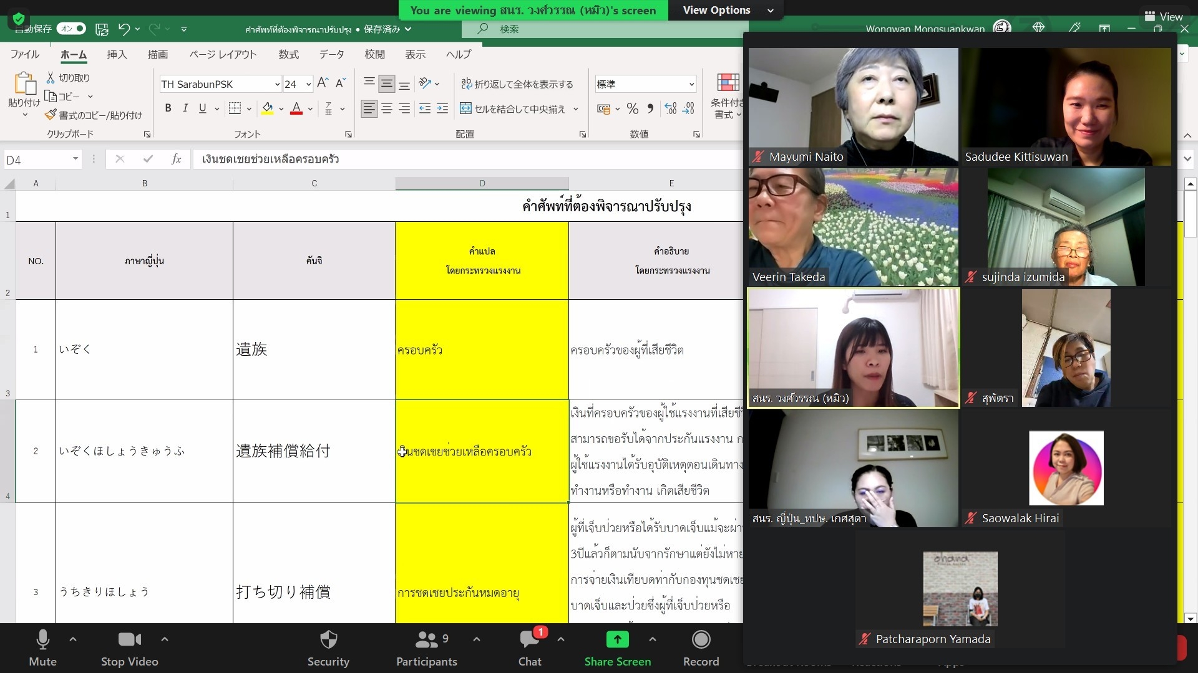Click the Copy (コピー) icon
This screenshot has height=673, width=1198.
[51, 97]
